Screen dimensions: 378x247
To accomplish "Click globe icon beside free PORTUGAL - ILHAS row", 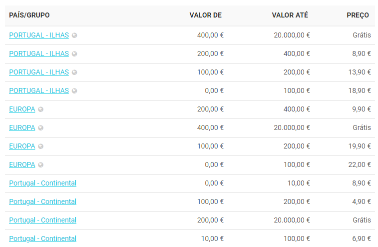I will pyautogui.click(x=74, y=35).
